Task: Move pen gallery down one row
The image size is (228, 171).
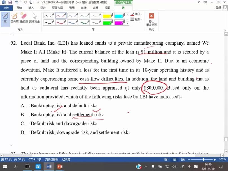Action: click(127, 19)
